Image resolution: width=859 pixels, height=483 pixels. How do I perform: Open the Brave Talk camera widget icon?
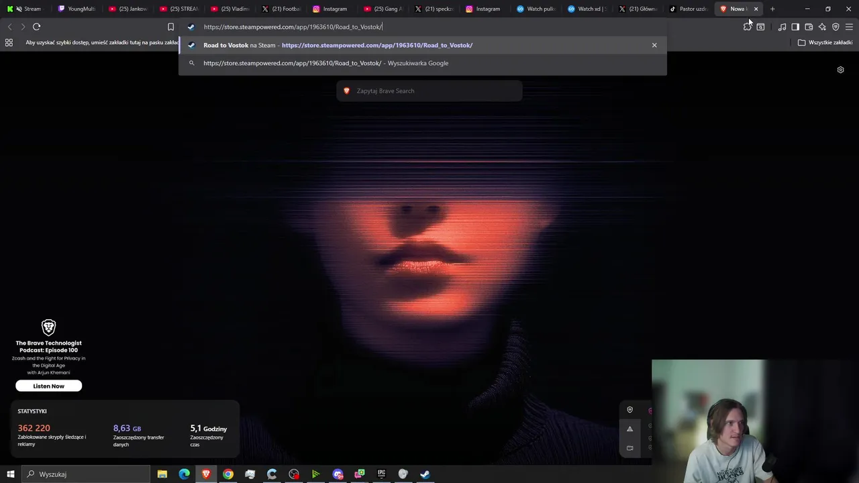(629, 447)
